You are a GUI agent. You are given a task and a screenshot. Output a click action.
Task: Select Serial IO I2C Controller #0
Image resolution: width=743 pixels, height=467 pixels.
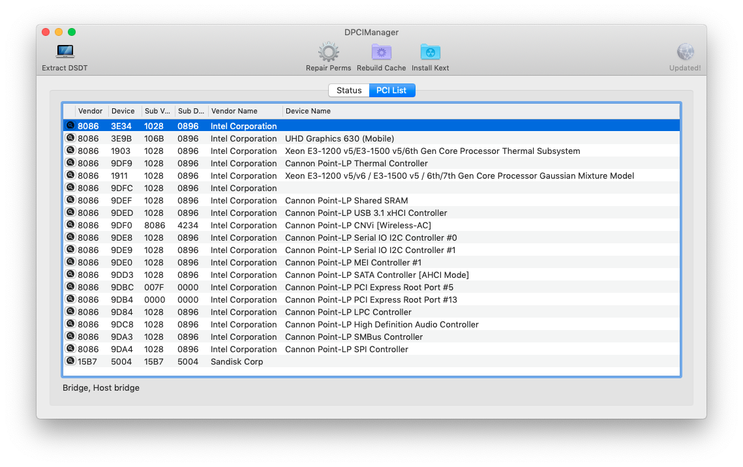[371, 238]
